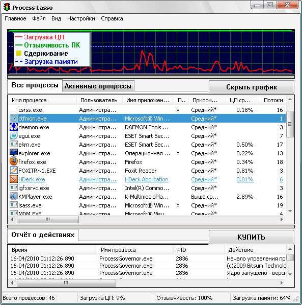Click the process list scroll up arrow

click(290, 100)
